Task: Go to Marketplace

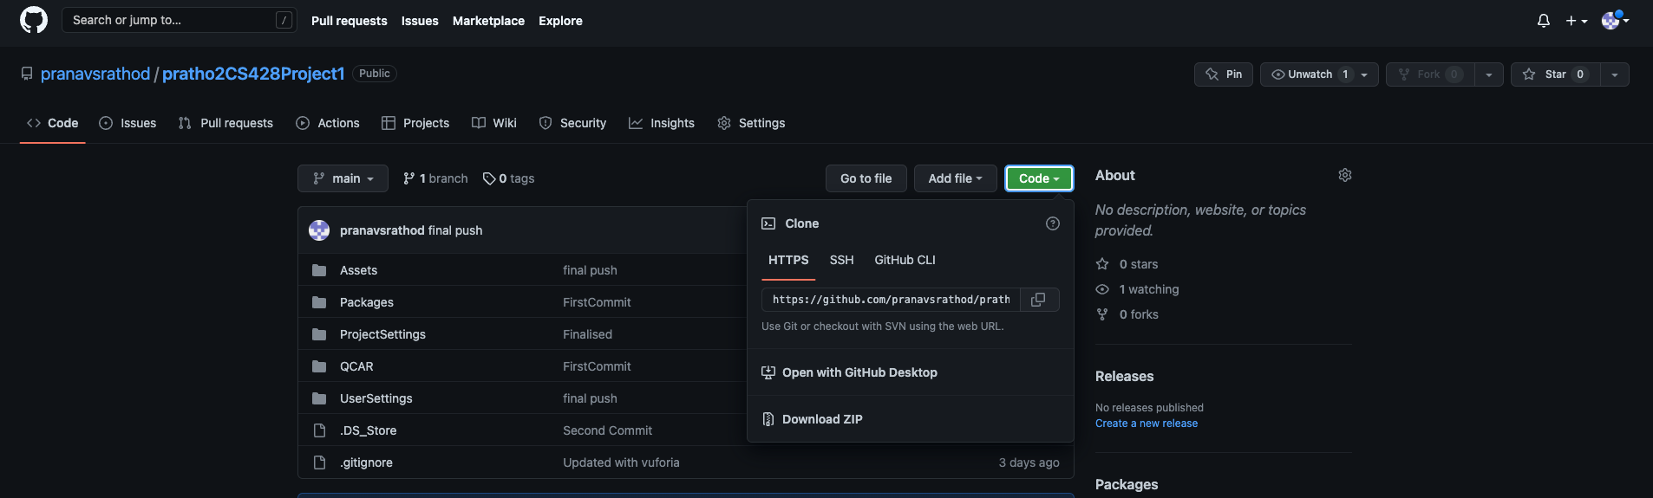Action: pos(488,21)
